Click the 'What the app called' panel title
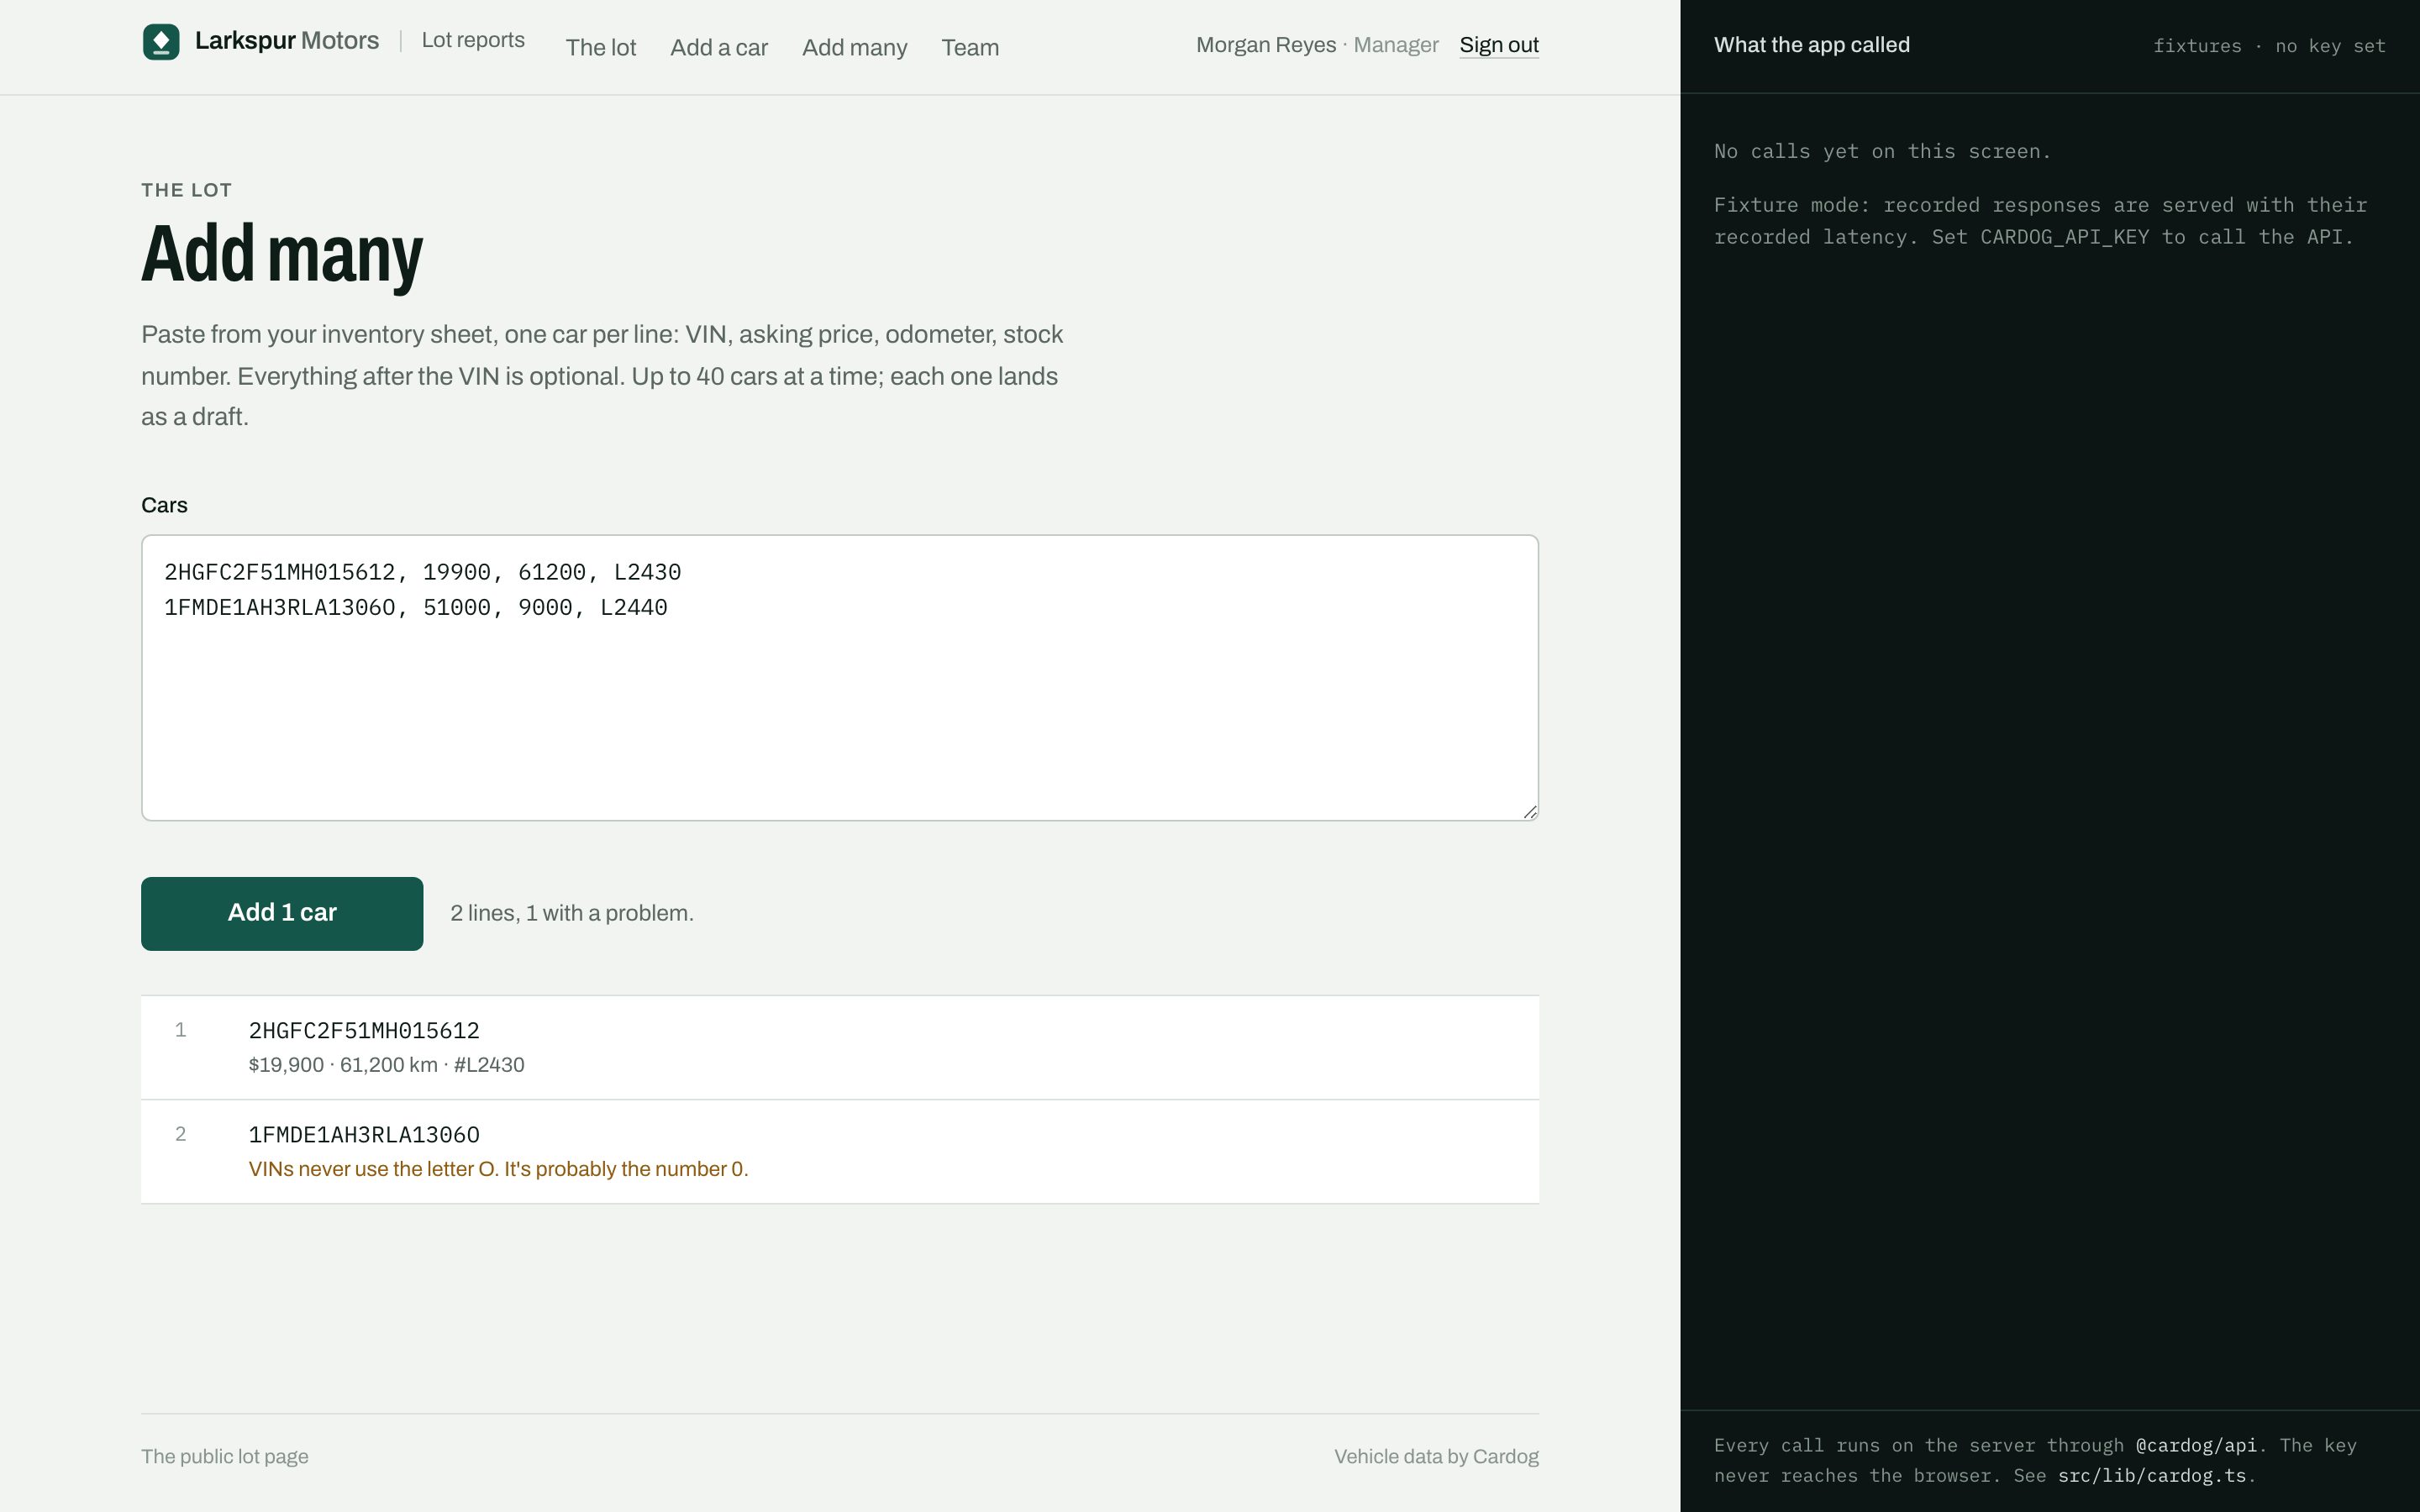This screenshot has height=1512, width=2420. (x=1811, y=45)
